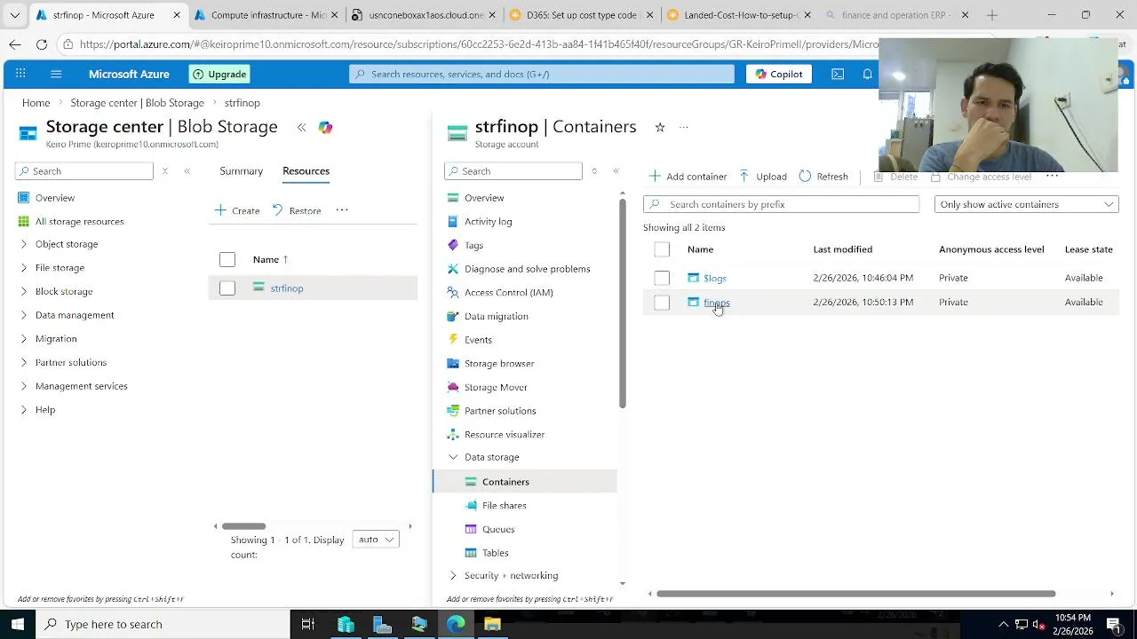Open Microsoft Edge from the taskbar
Viewport: 1137px width, 639px height.
(x=455, y=624)
